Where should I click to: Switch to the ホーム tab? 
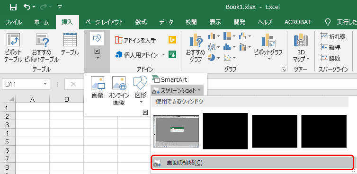click(x=42, y=22)
